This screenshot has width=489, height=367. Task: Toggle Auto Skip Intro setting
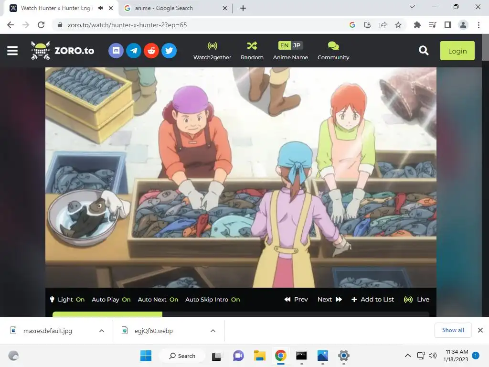click(x=213, y=300)
